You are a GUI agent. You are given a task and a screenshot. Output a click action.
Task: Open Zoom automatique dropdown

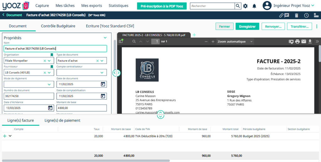click(235, 42)
